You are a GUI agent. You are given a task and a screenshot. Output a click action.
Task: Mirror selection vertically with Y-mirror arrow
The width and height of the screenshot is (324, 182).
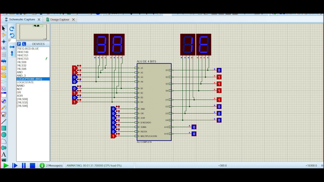click(x=12, y=53)
